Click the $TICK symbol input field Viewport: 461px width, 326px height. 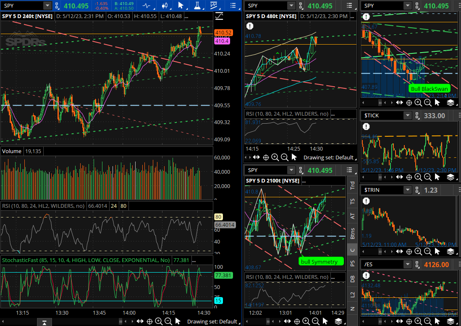tap(381, 116)
